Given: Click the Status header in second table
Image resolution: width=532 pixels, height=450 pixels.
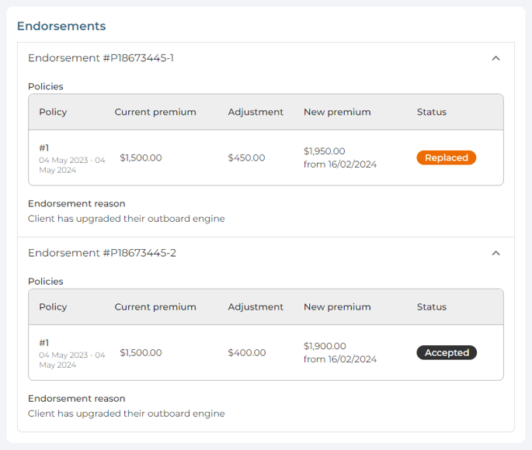Looking at the screenshot, I should [431, 306].
